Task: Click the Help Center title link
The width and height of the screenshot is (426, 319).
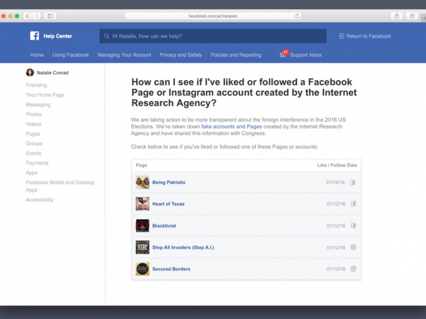Action: pos(58,36)
